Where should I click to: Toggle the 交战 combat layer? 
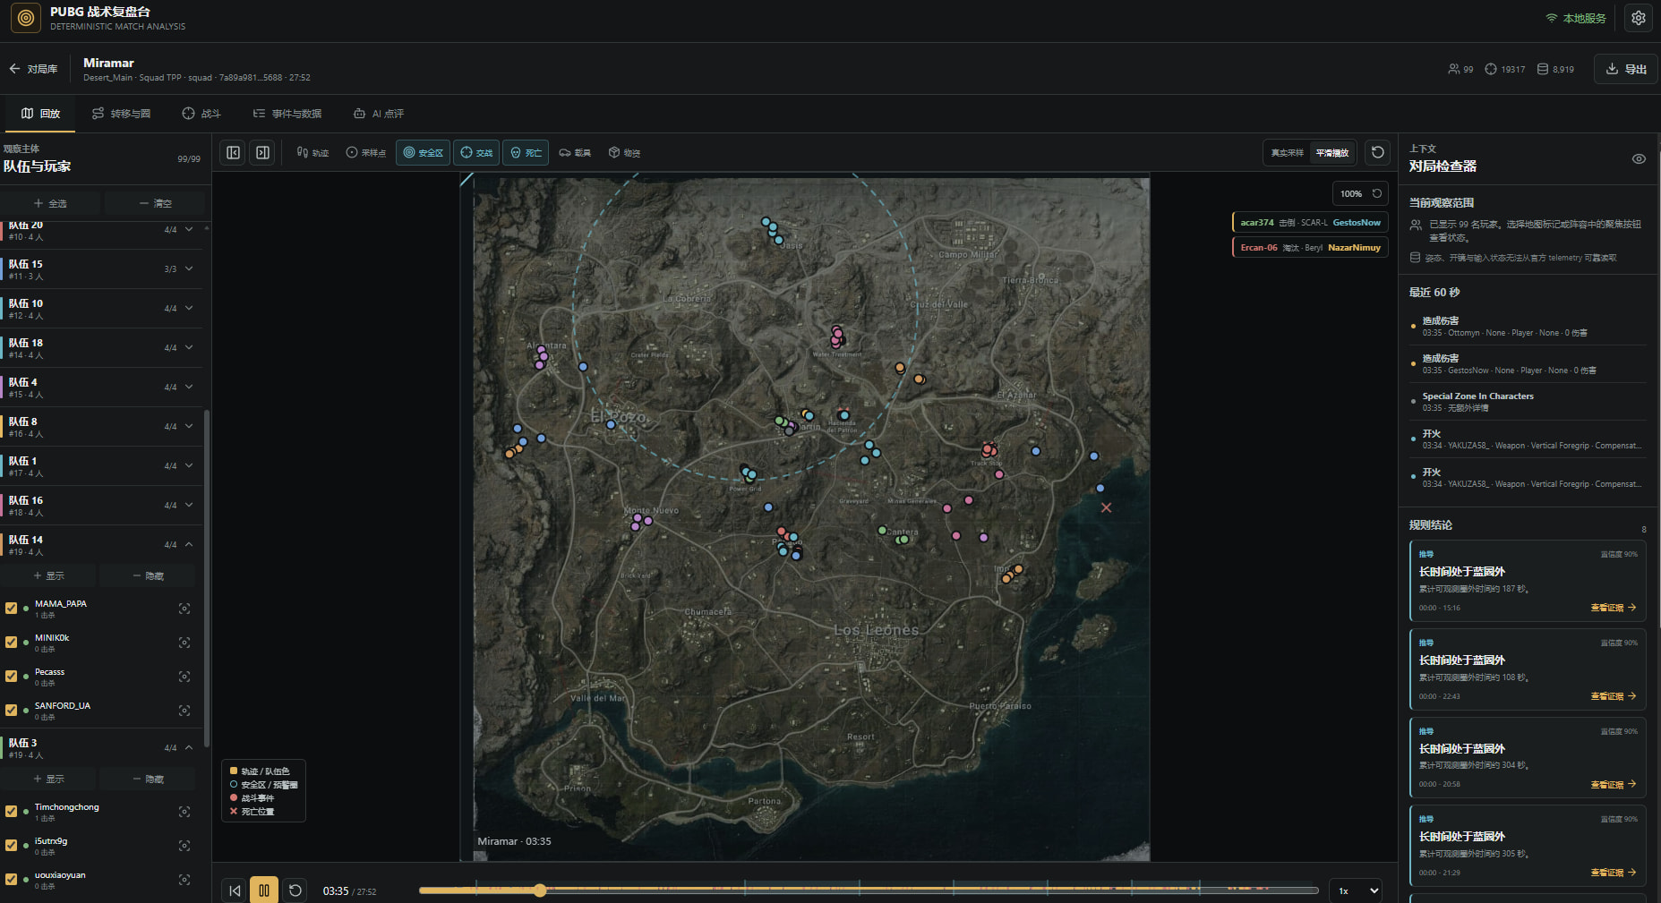click(x=476, y=153)
